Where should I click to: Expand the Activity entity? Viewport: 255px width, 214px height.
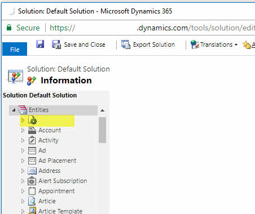click(23, 140)
